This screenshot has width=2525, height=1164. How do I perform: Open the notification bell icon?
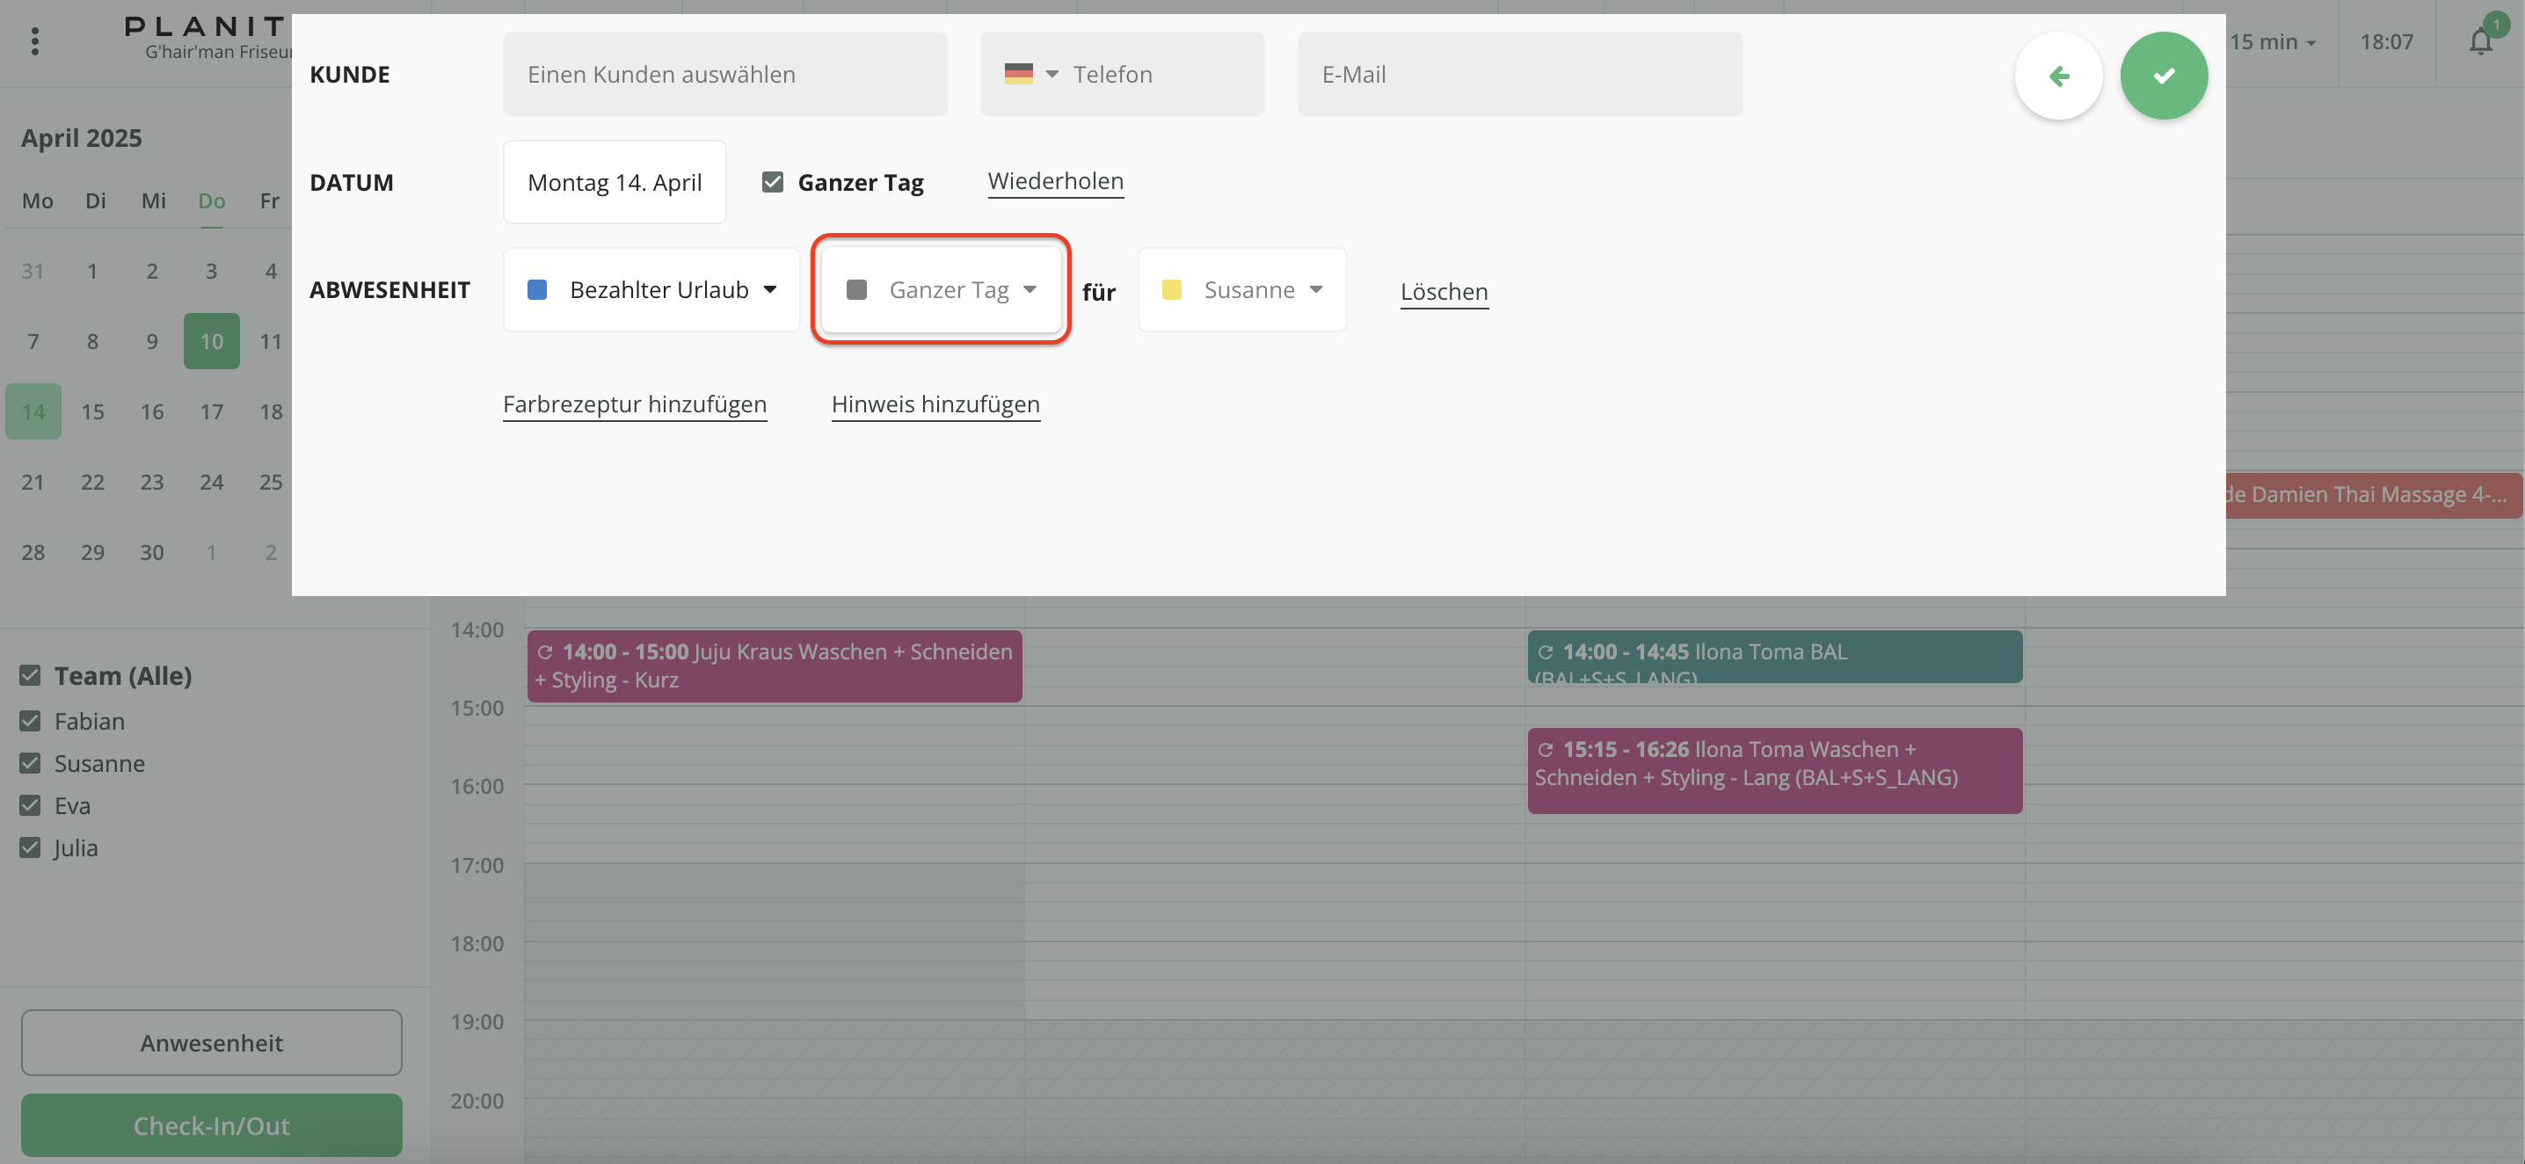click(2480, 42)
